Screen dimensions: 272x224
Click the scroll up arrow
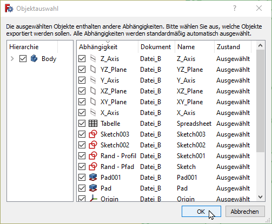(x=260, y=45)
